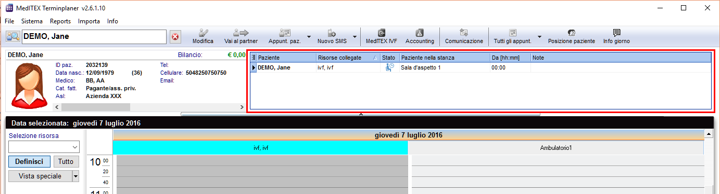Viewport: 720px width, 194px height.
Task: Create a Nuovo SMS message
Action: (x=332, y=36)
